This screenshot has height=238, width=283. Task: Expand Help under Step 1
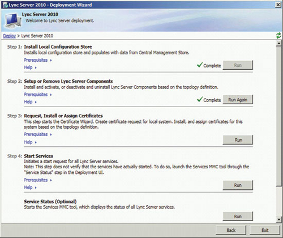coord(30,67)
